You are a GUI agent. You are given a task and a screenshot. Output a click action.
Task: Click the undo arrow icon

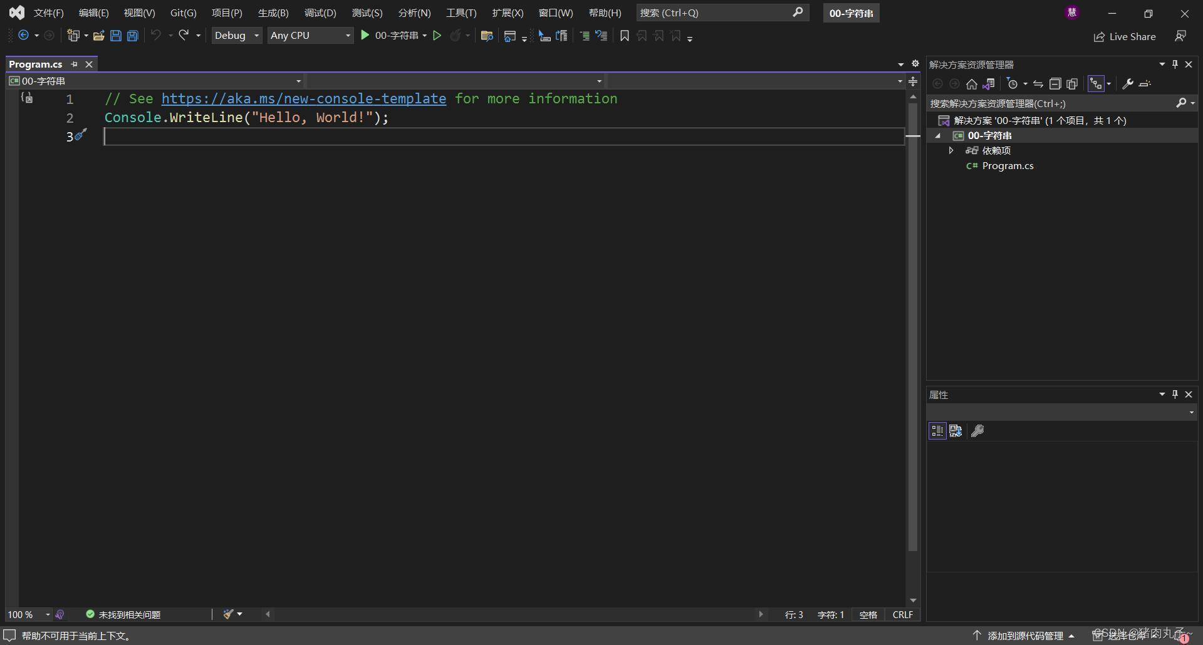tap(155, 36)
